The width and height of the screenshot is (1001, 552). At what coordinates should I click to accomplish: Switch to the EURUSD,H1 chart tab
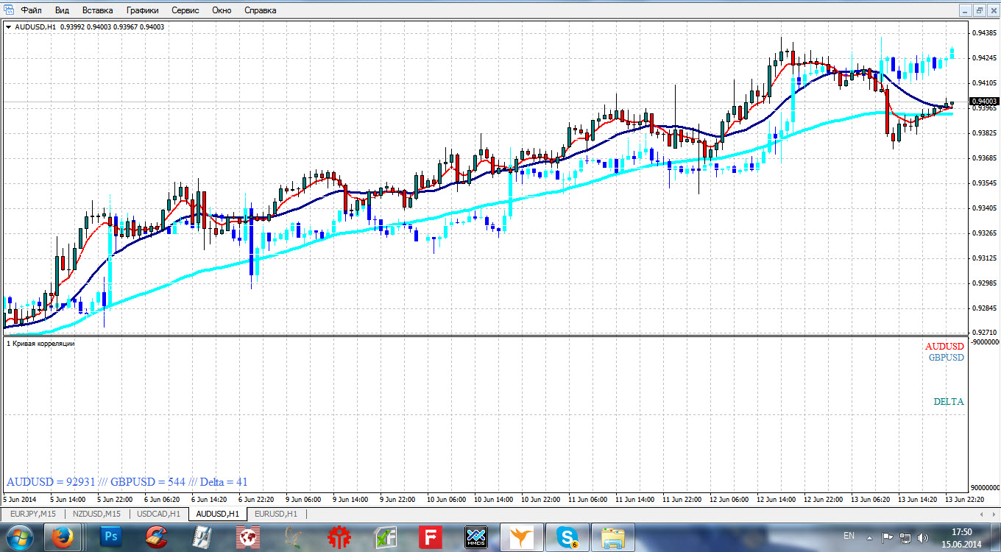(x=276, y=514)
